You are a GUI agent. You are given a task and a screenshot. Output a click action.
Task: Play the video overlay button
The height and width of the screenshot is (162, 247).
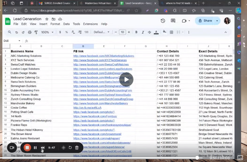(126, 80)
